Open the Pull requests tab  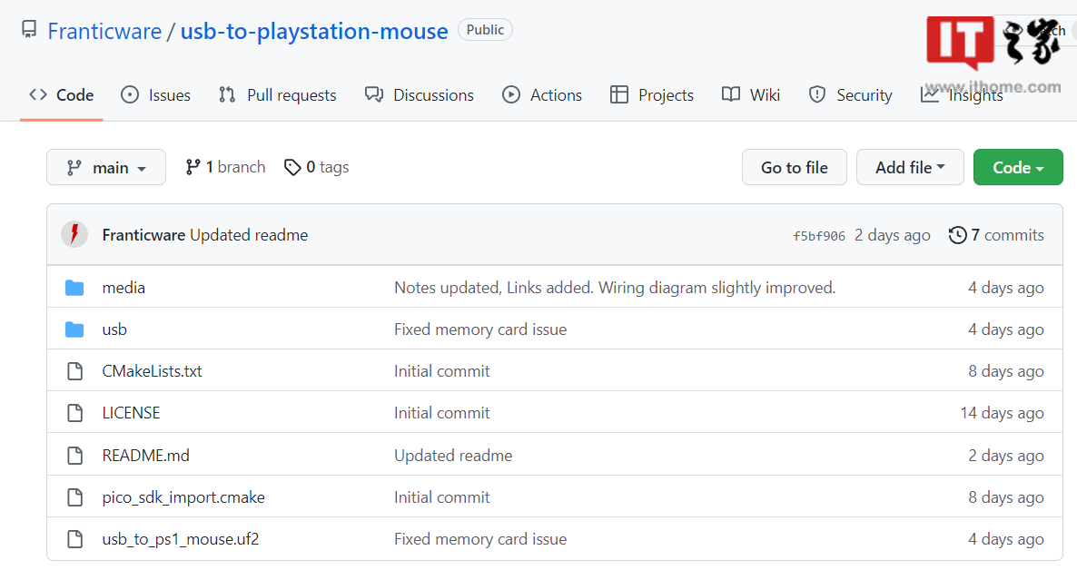click(x=278, y=94)
